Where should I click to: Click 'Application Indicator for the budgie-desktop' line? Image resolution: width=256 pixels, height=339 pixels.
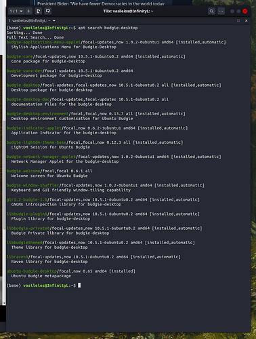(64, 133)
